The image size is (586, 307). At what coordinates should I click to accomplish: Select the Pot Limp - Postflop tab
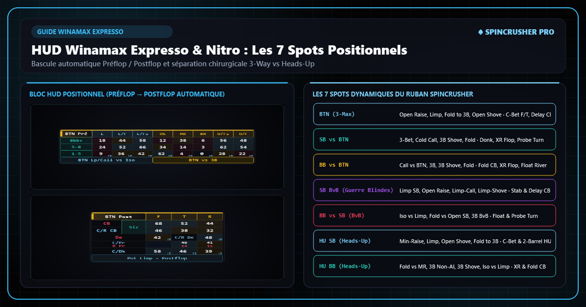point(157,258)
